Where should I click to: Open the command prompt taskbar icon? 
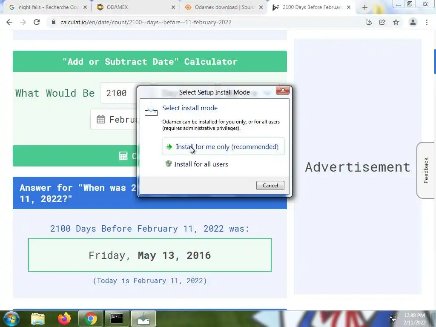[117, 318]
